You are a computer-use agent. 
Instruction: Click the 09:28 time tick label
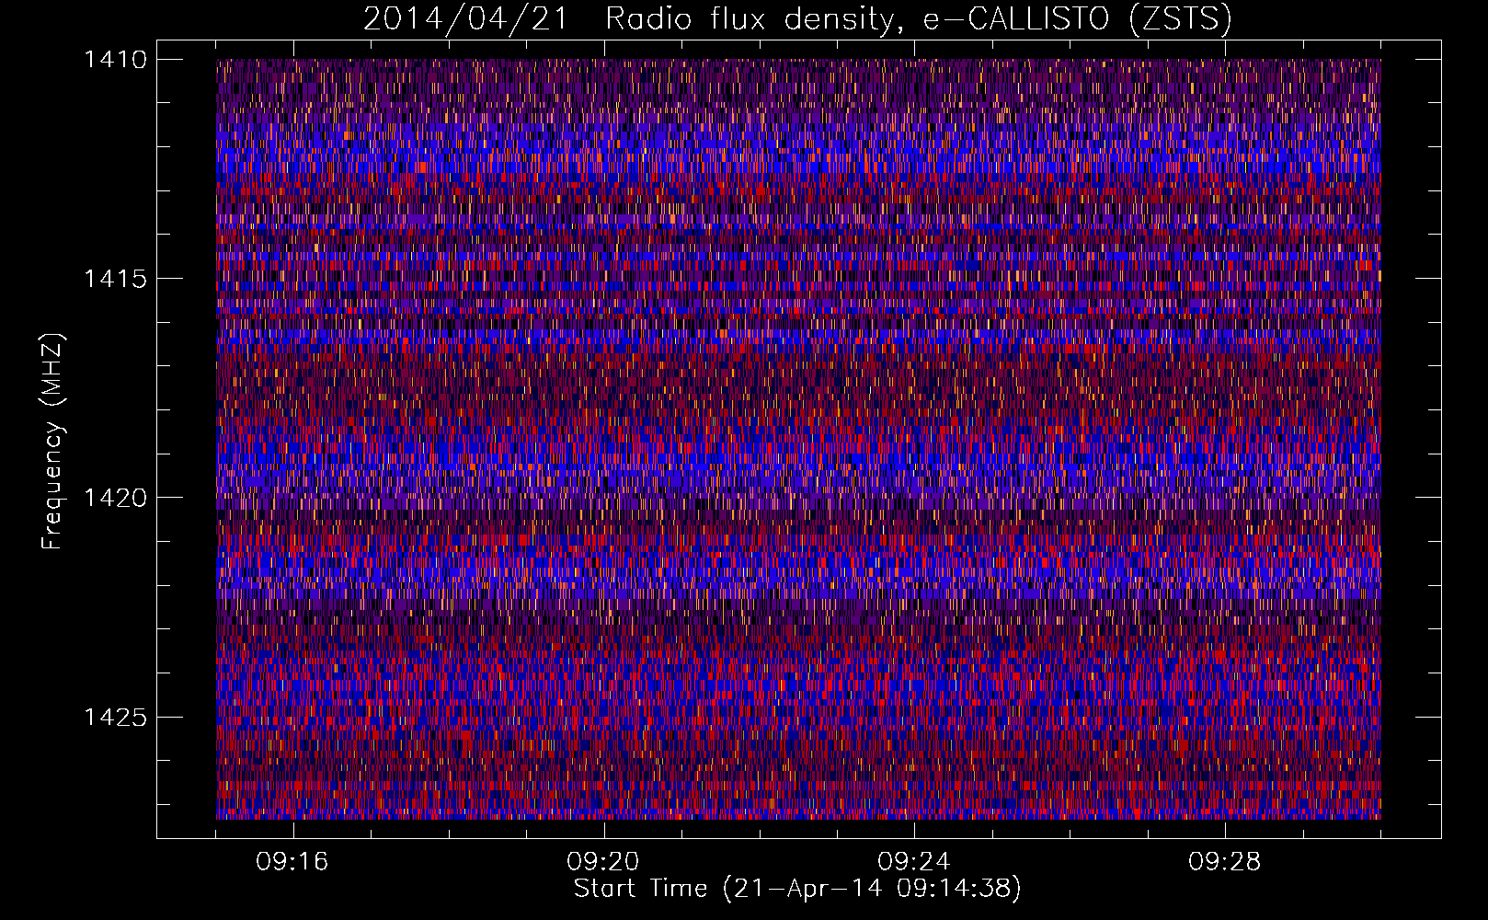1225,862
